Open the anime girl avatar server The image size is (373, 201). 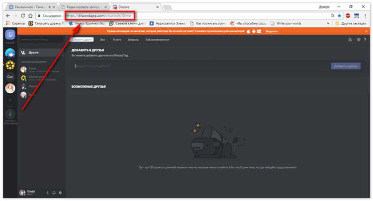(x=10, y=88)
